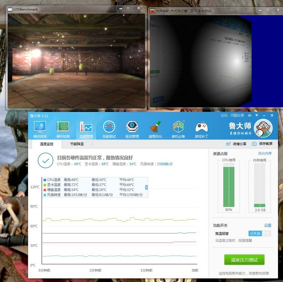The width and height of the screenshot is (283, 282).
Task: Click the 120℃ axis label
Action: tap(35, 187)
